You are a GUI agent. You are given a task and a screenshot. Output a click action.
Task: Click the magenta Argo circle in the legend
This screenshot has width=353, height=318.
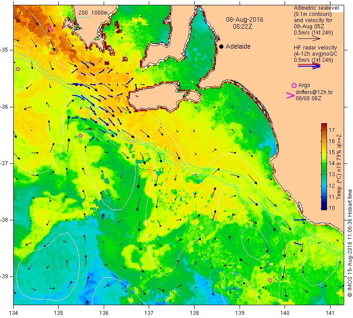(x=294, y=85)
